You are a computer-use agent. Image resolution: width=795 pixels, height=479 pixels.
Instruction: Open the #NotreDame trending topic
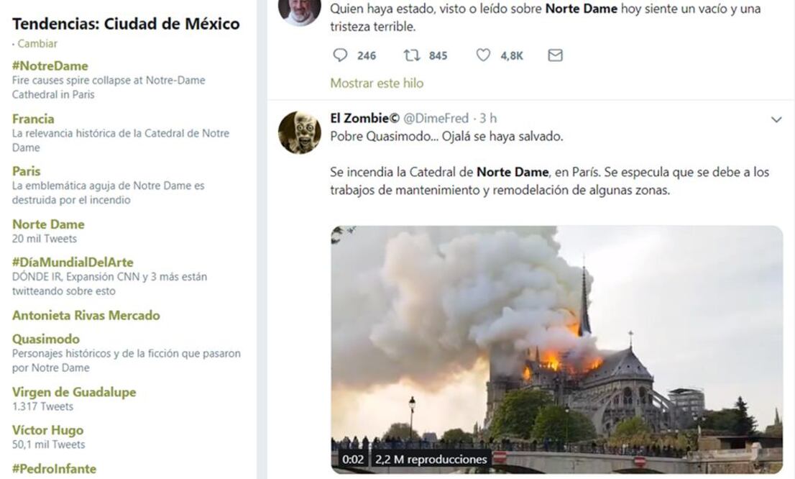pos(50,66)
